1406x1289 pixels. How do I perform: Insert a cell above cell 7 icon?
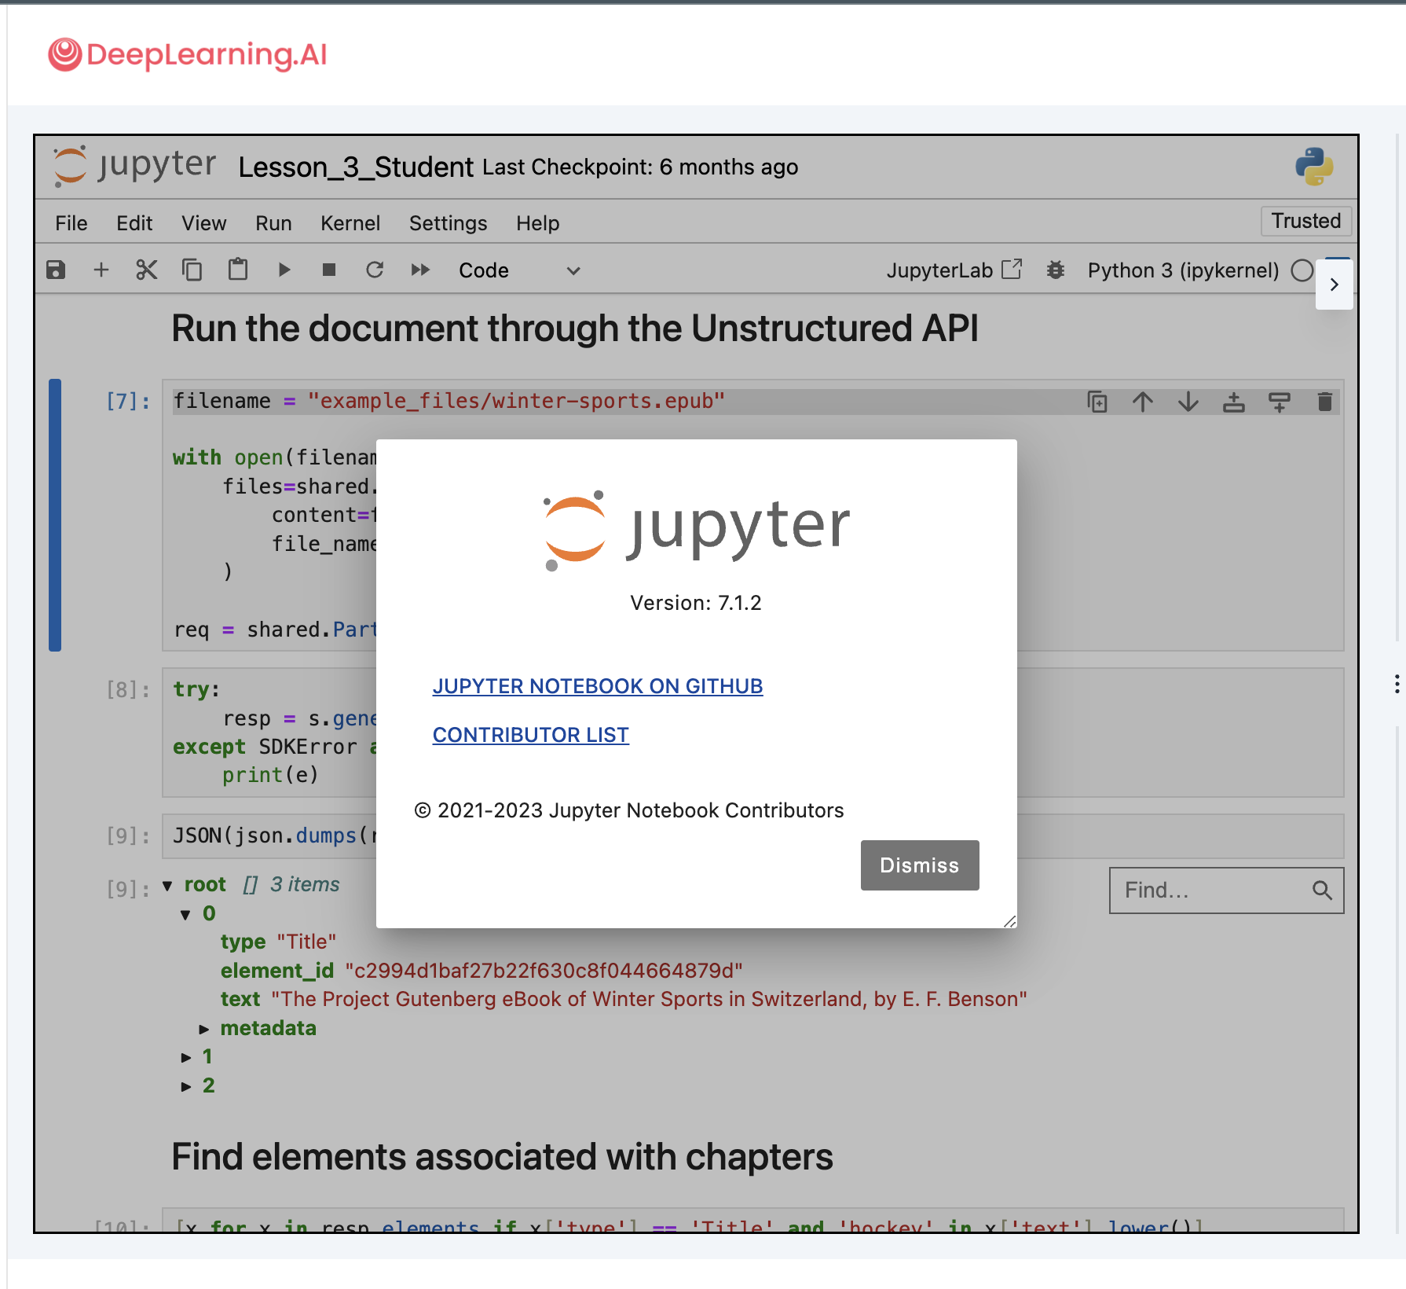(1234, 402)
